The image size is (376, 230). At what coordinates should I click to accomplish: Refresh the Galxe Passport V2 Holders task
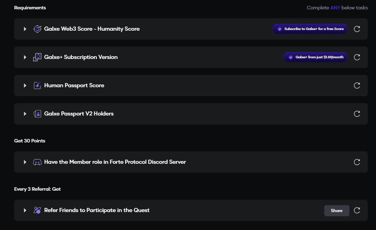click(357, 114)
